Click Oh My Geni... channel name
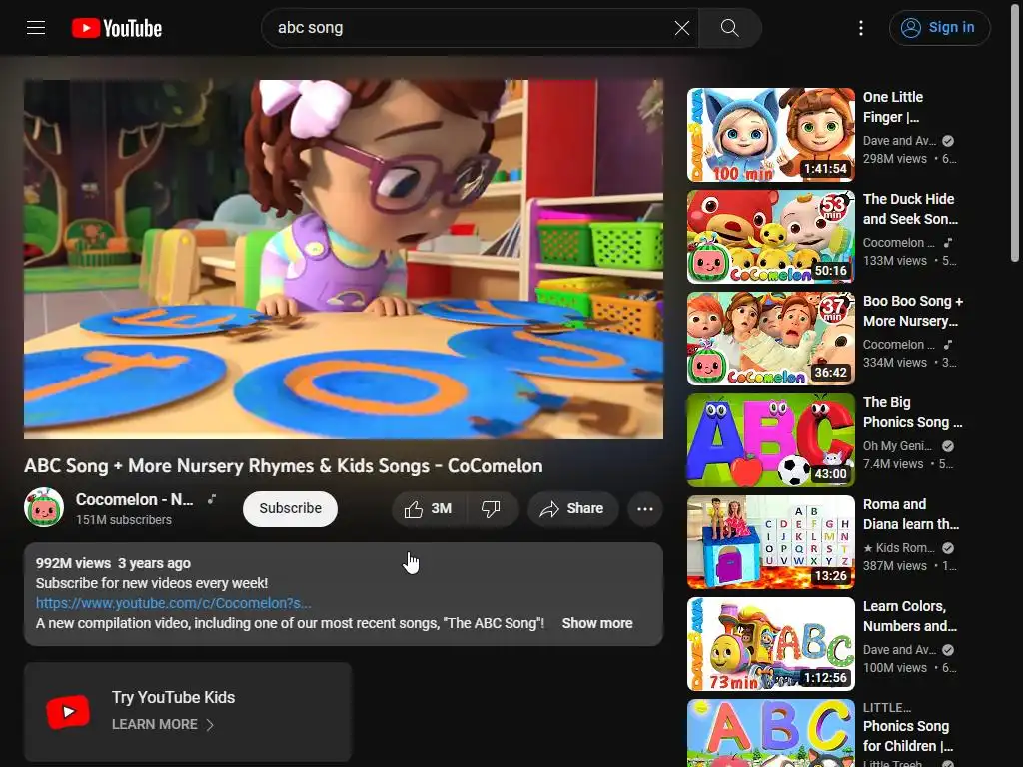Screen dimensions: 1023x767 [897, 446]
